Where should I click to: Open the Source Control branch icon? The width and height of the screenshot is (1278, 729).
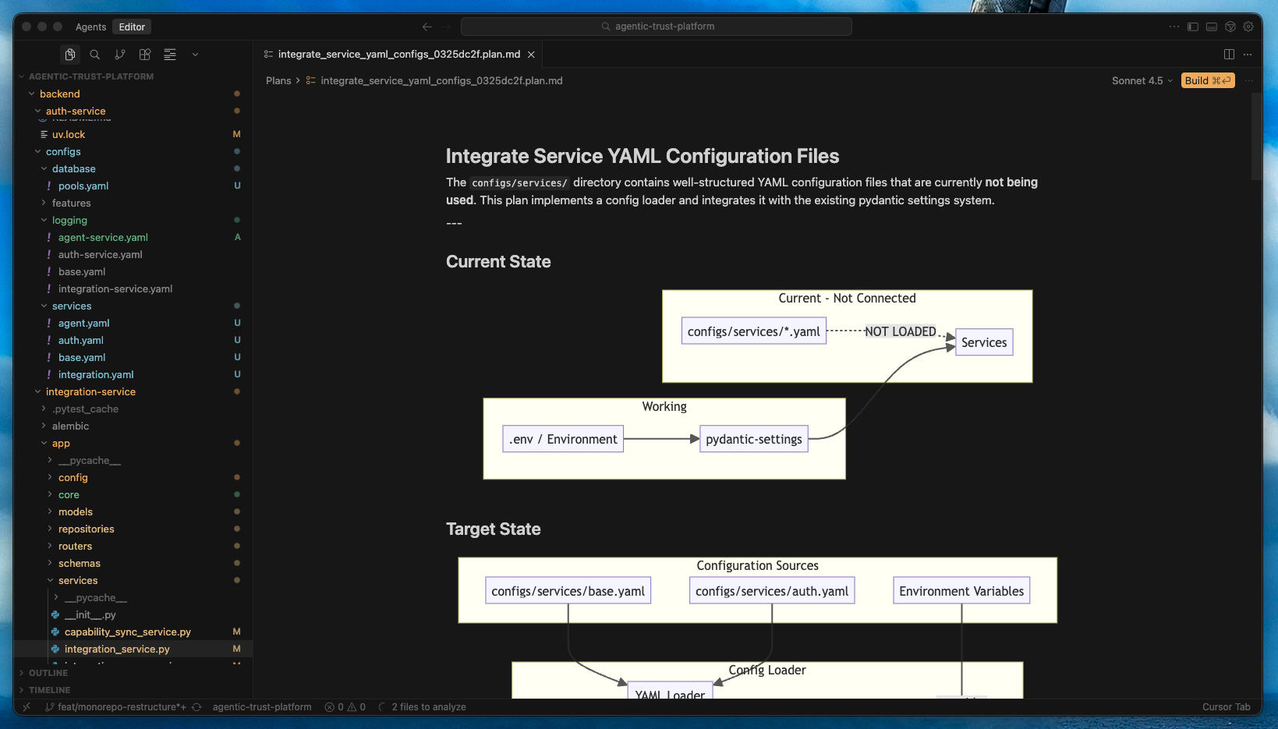pyautogui.click(x=120, y=55)
